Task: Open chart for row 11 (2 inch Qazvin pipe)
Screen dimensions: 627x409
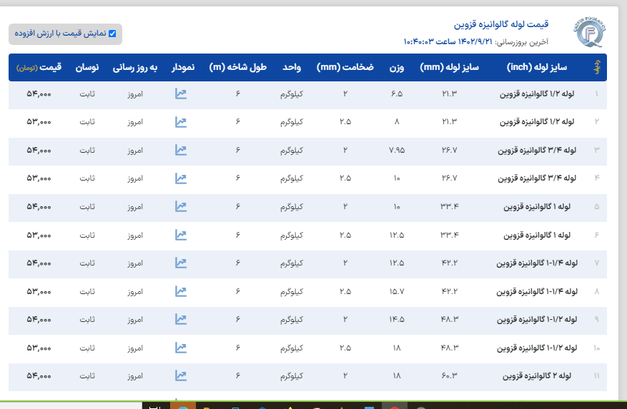Action: (x=181, y=375)
